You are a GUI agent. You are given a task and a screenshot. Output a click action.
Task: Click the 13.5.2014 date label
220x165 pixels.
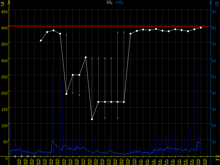click(18, 161)
